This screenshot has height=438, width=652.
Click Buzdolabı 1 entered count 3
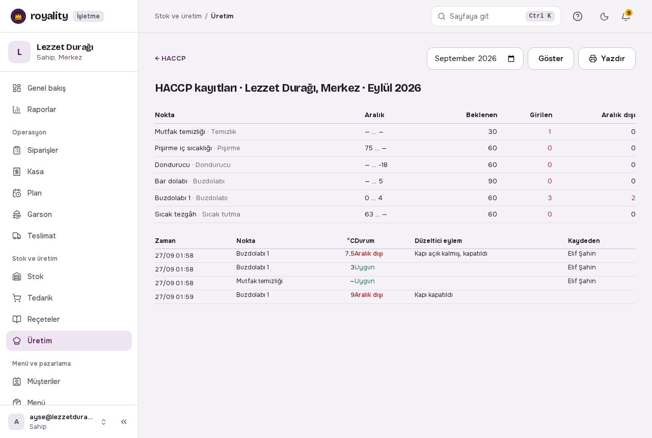(550, 198)
